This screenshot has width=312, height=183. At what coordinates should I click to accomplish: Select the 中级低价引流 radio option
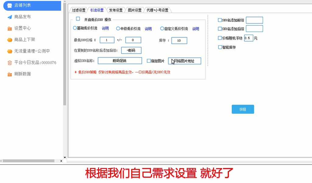[118, 29]
